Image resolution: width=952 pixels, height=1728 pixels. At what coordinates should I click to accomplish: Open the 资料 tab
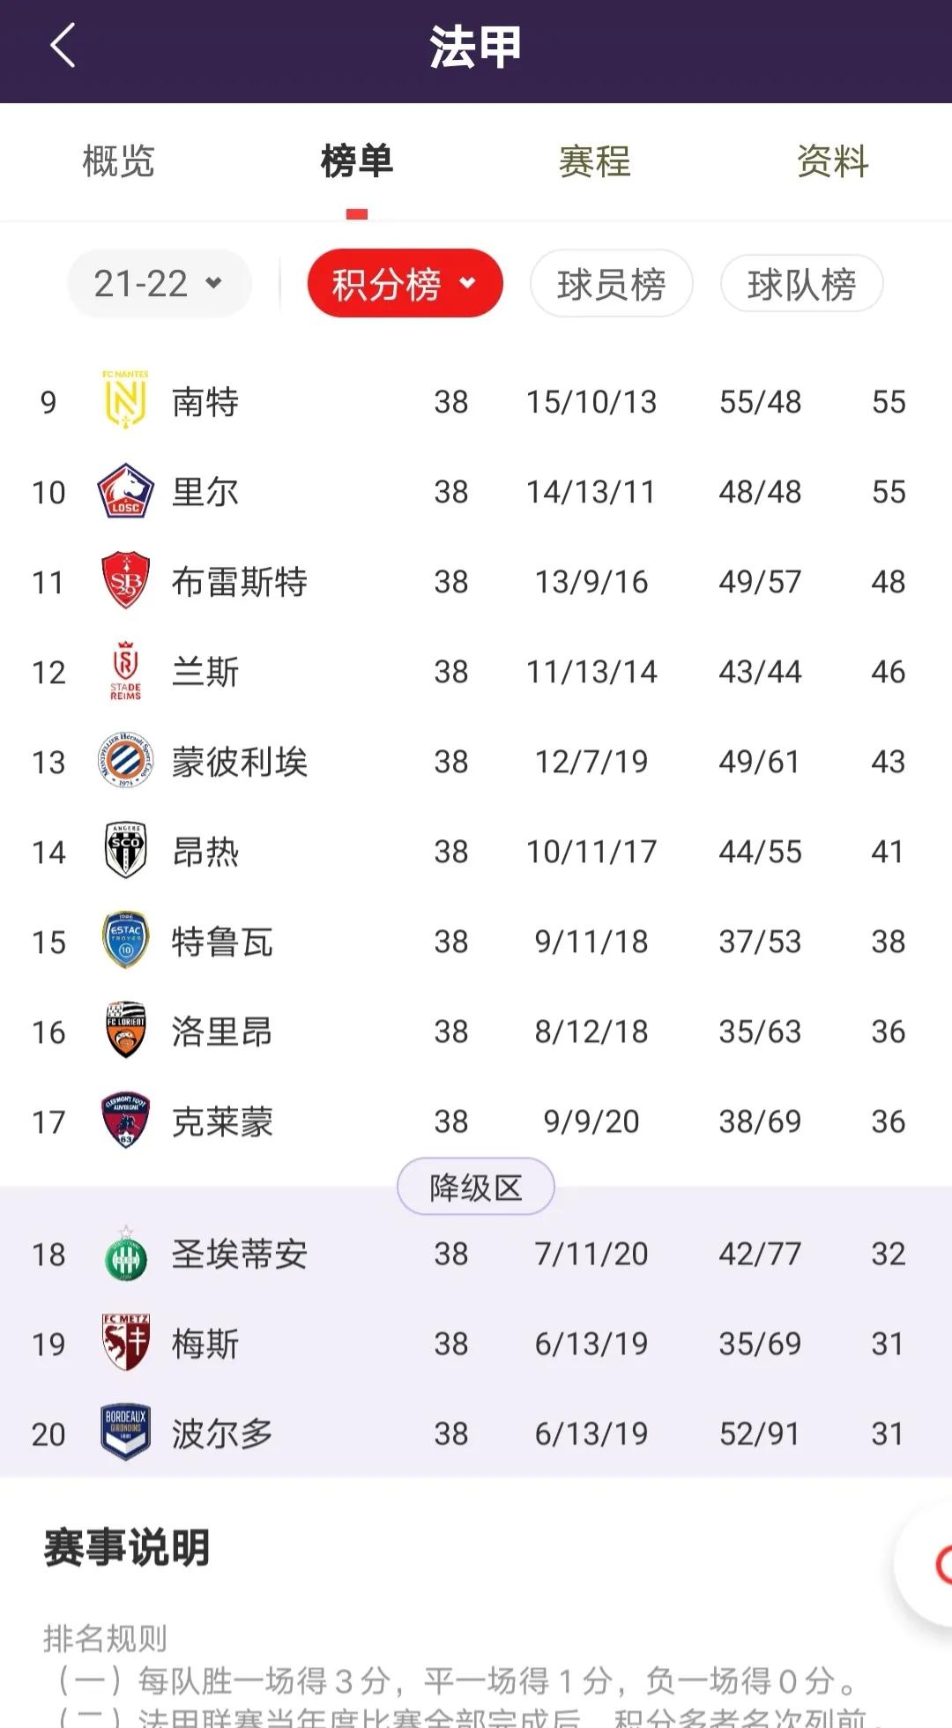(831, 161)
